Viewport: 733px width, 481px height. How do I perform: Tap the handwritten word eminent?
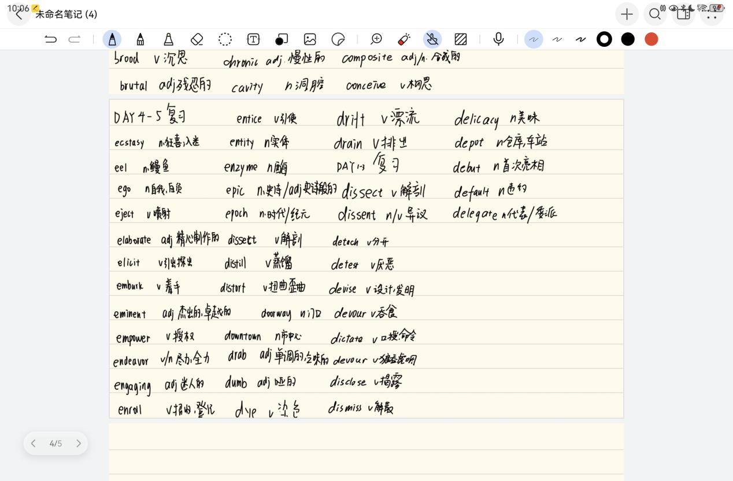(x=130, y=314)
